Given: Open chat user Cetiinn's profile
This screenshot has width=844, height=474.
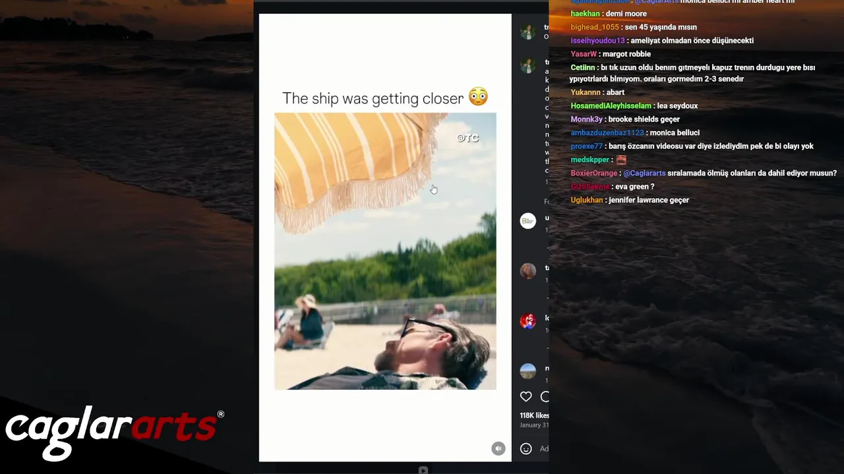Looking at the screenshot, I should [583, 68].
